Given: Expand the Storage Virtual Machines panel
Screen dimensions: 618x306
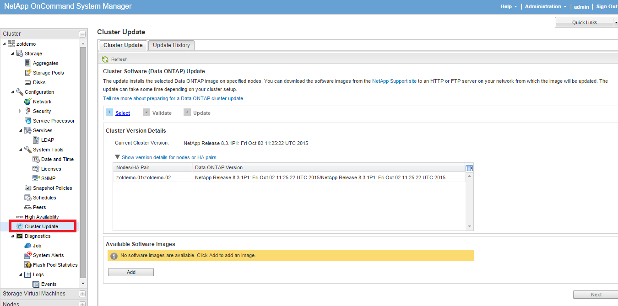Looking at the screenshot, I should [82, 294].
